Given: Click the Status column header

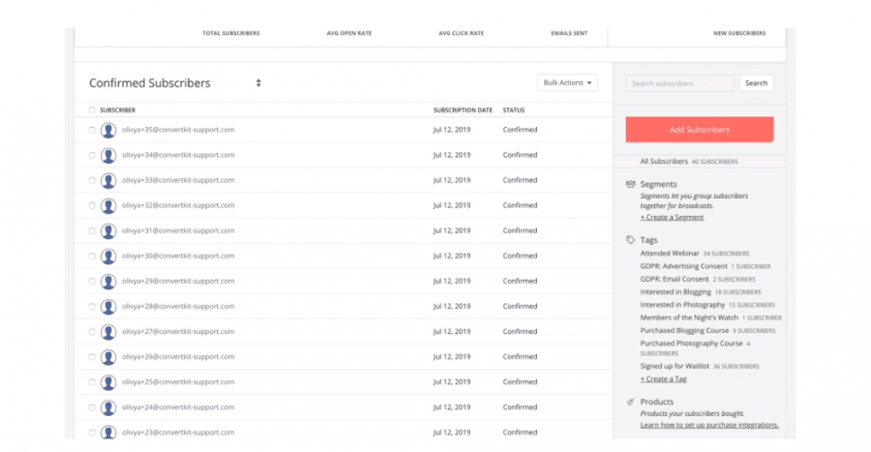Looking at the screenshot, I should (x=513, y=110).
